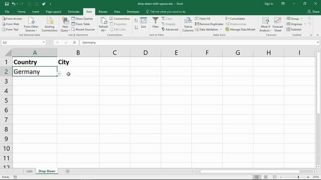The image size is (321, 180).
Task: Open the New Query dropdown
Action: pyautogui.click(x=65, y=24)
